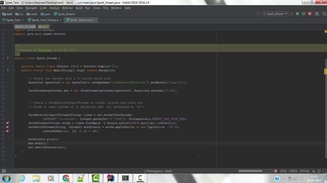
Task: Click the parsing progress bar in status bar
Action: tap(255, 171)
